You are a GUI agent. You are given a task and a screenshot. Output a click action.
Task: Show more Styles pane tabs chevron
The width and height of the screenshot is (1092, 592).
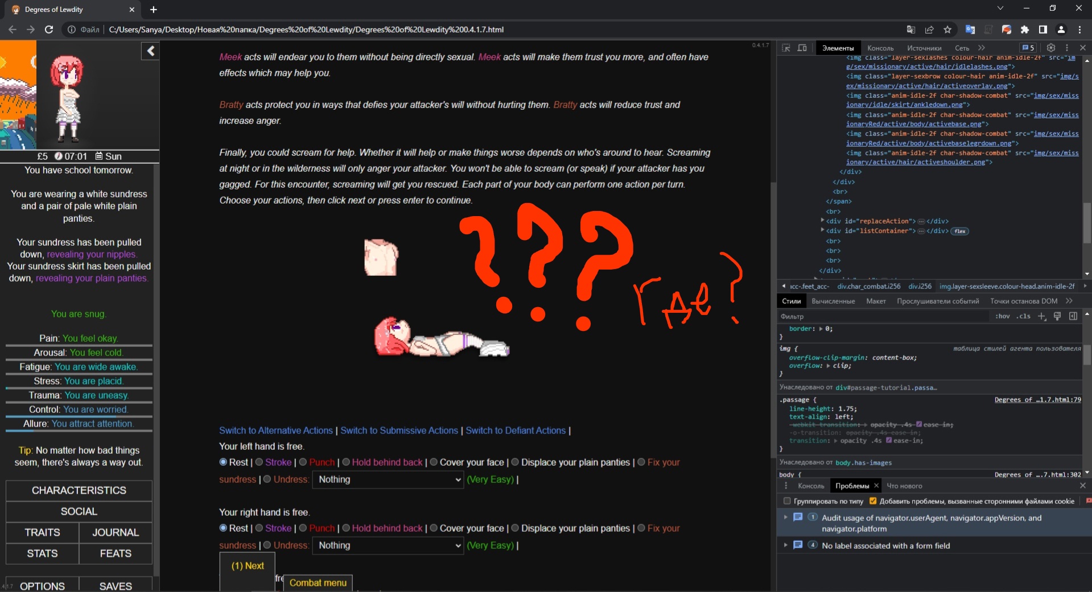(x=1069, y=301)
